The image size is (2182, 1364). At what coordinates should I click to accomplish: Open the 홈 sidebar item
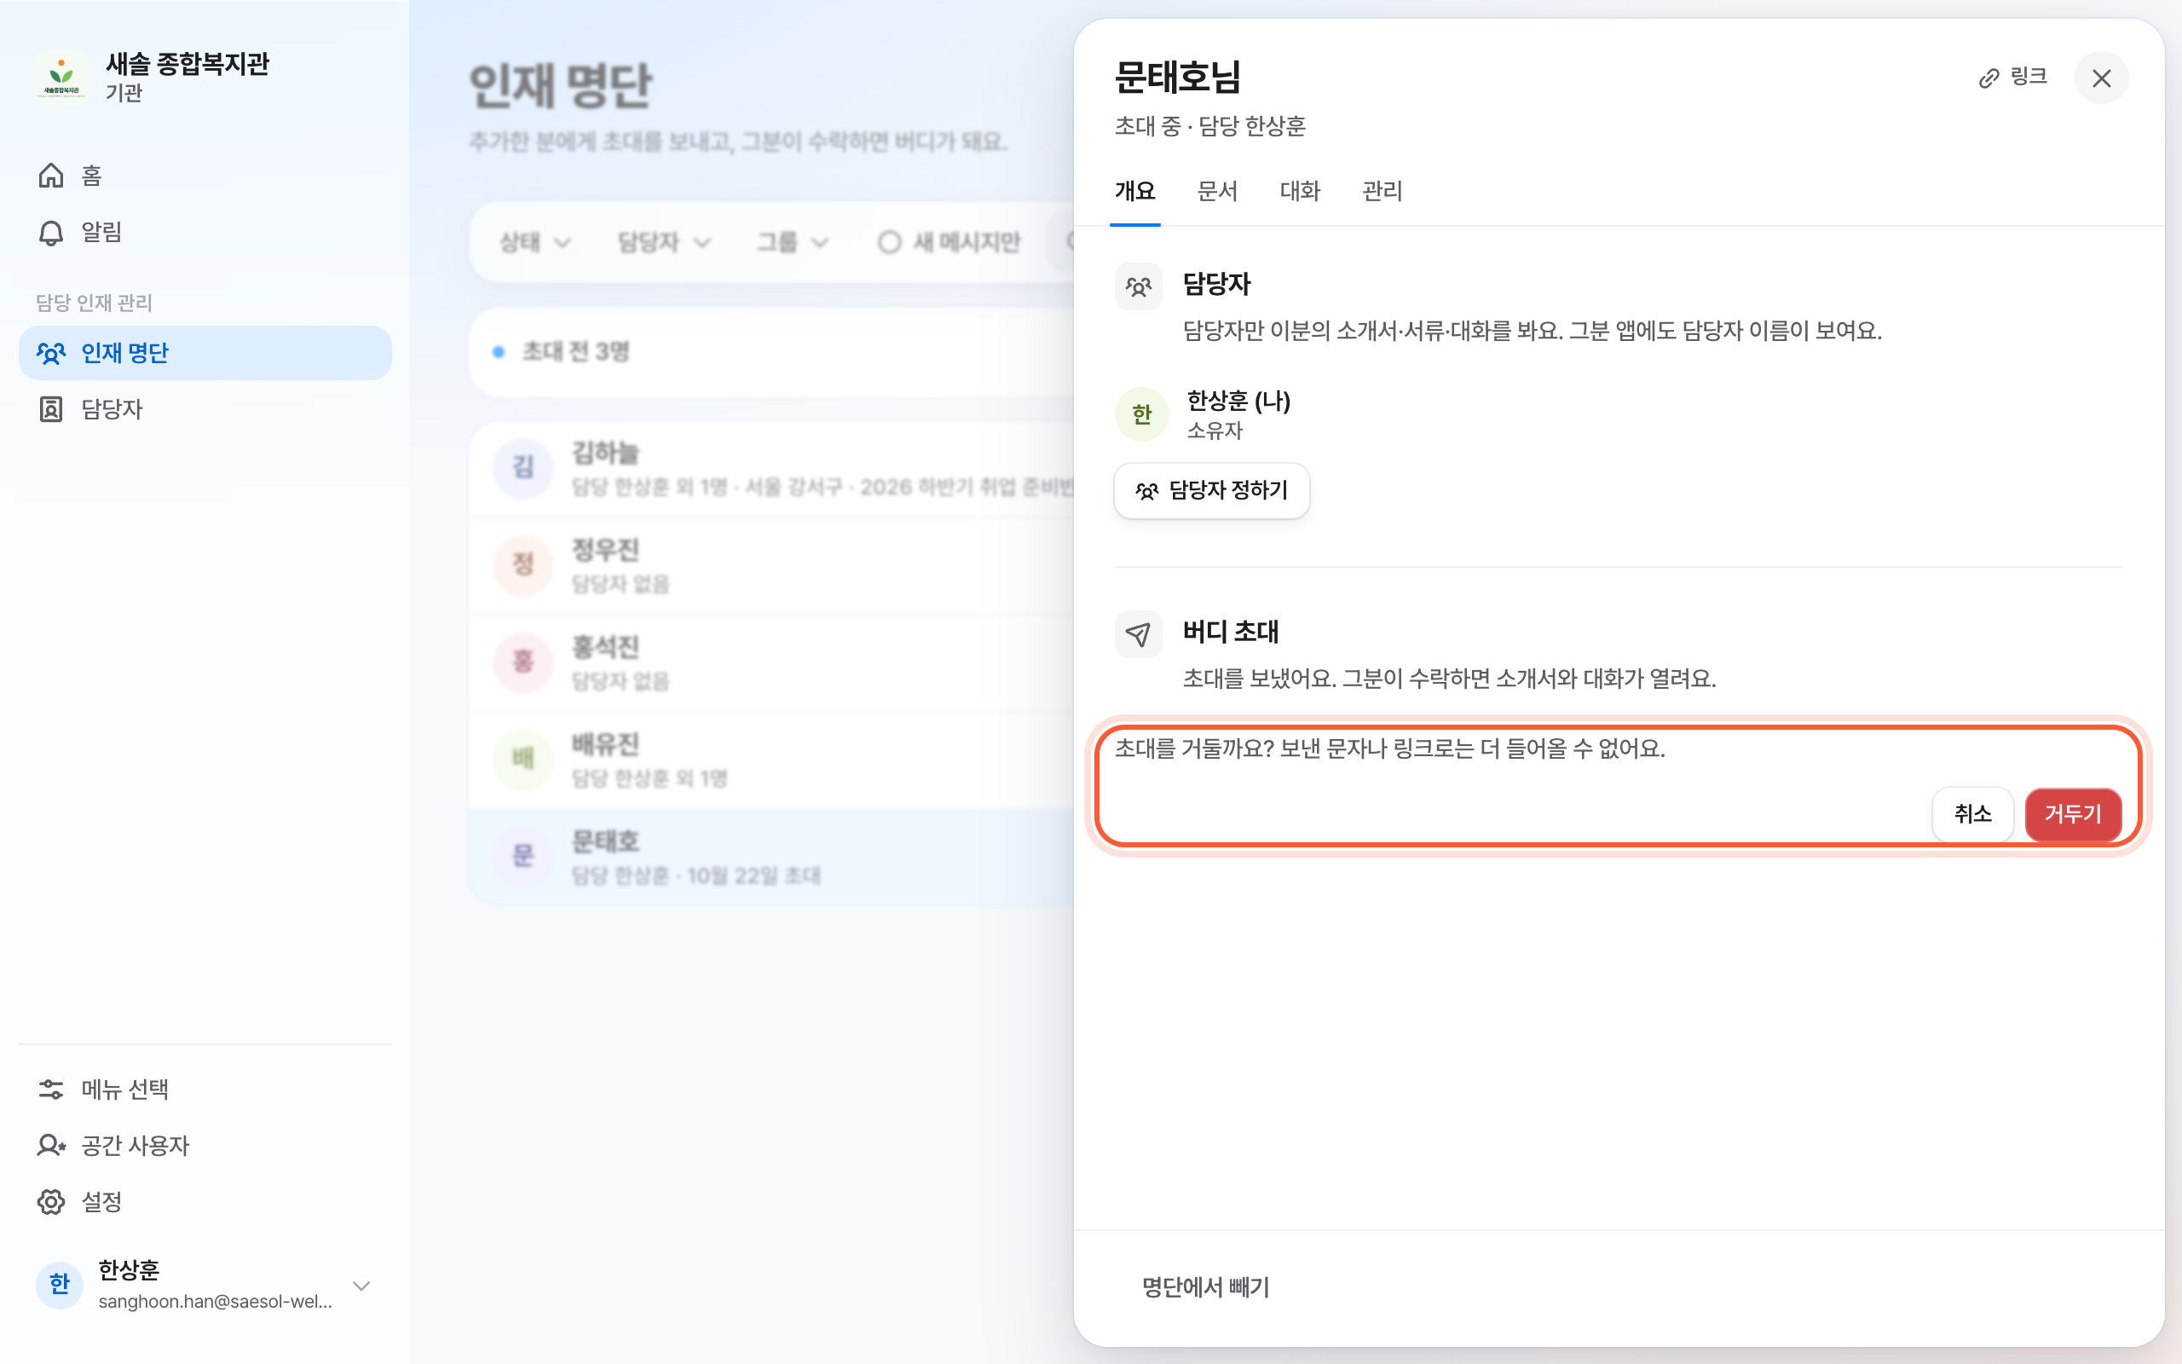click(x=205, y=175)
